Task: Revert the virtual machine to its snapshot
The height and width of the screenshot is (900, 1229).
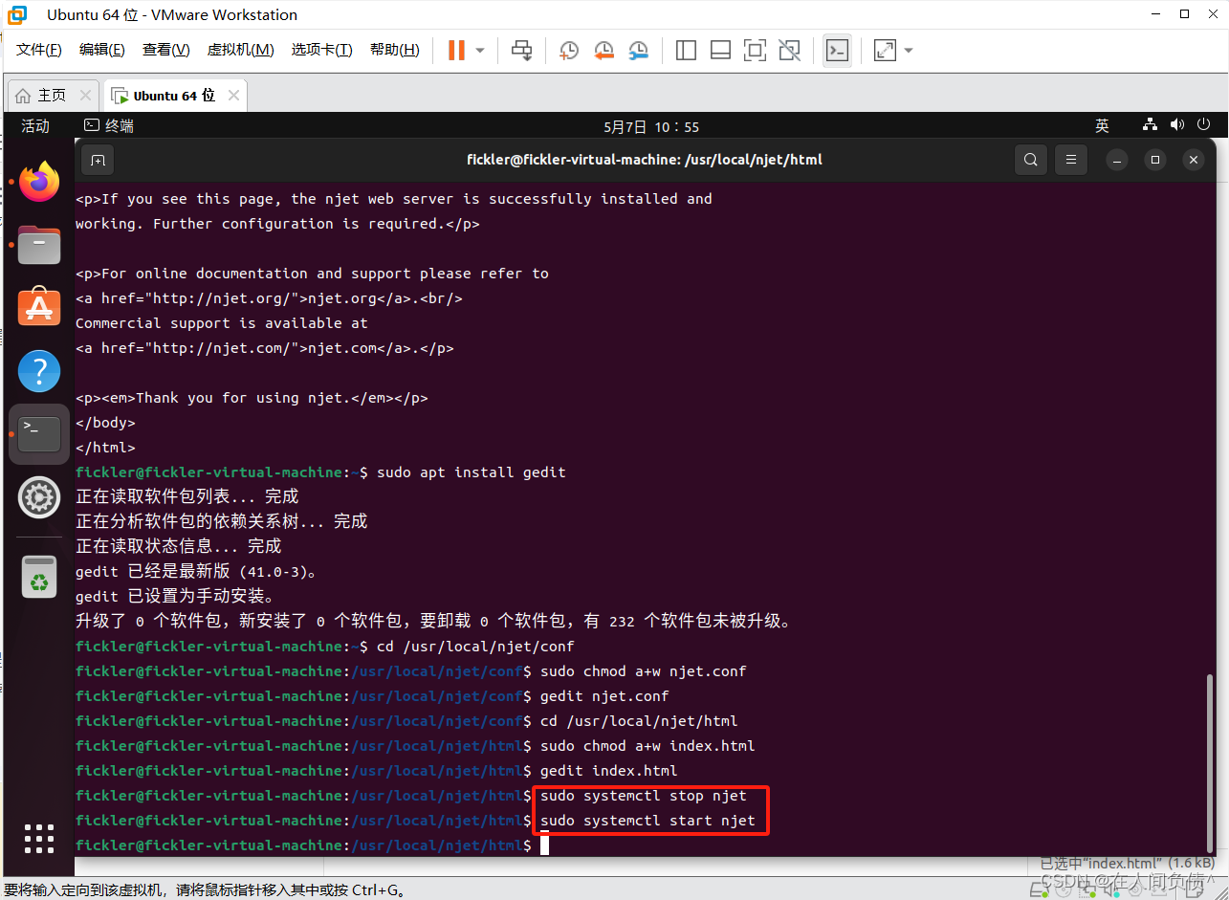Action: [x=604, y=51]
